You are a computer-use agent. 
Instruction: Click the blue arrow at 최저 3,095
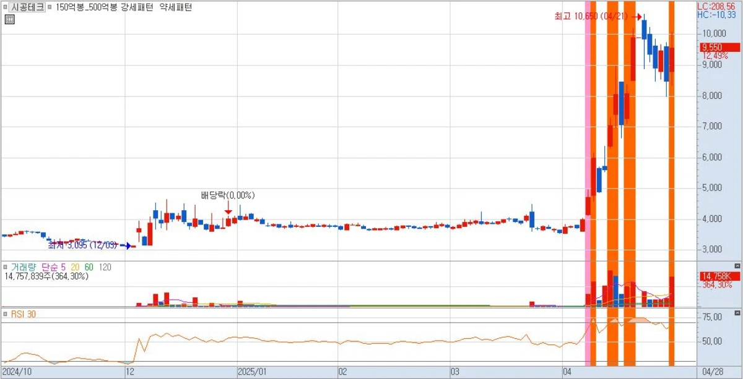pyautogui.click(x=126, y=246)
